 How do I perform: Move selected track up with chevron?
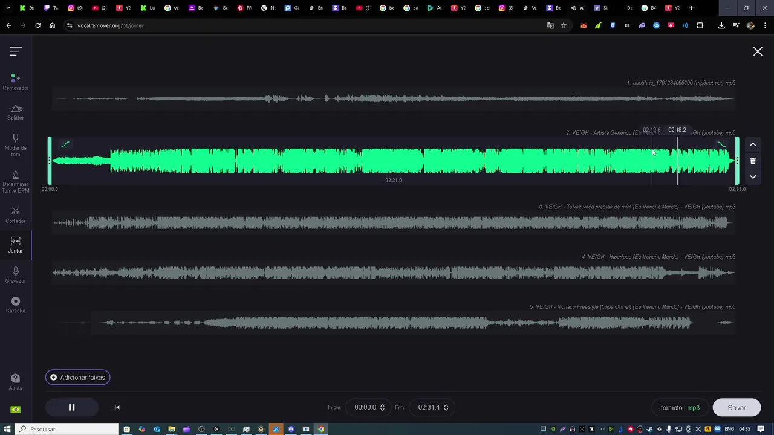[x=753, y=144]
